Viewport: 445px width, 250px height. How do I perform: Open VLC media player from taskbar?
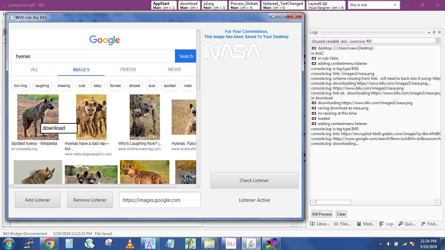(x=130, y=243)
